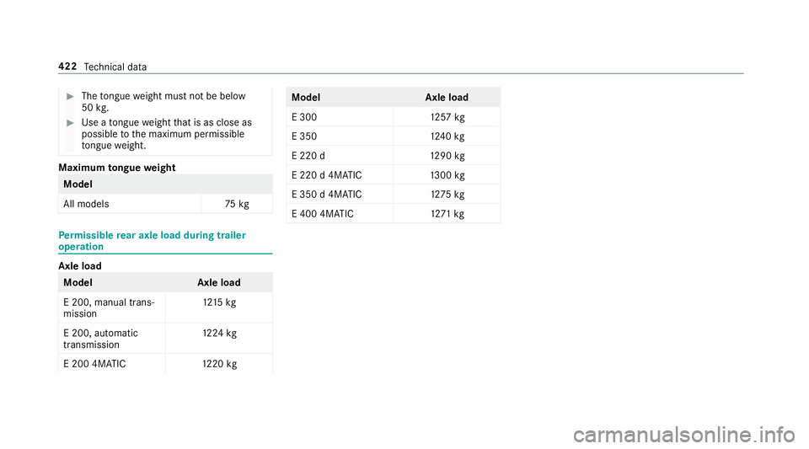Select the 1240 kg value for E 350
Viewport: 809px width, 449px height.
(447, 136)
